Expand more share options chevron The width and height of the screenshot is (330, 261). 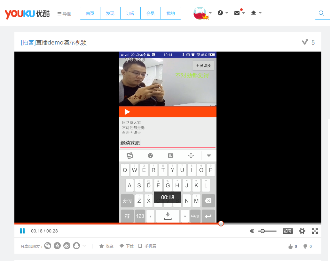[x=84, y=246]
